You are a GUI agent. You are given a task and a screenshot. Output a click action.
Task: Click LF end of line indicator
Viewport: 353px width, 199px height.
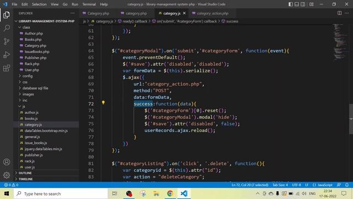(307, 185)
